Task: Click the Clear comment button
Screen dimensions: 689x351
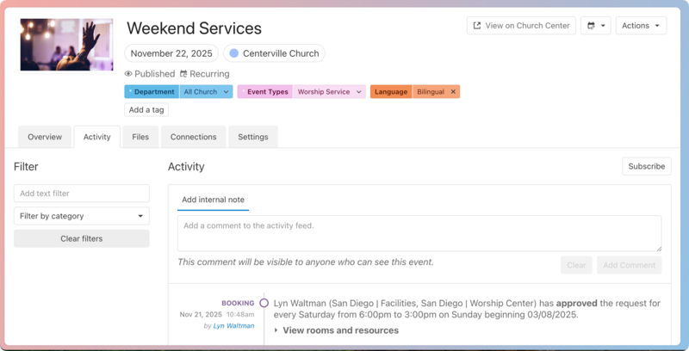Action: tap(576, 265)
